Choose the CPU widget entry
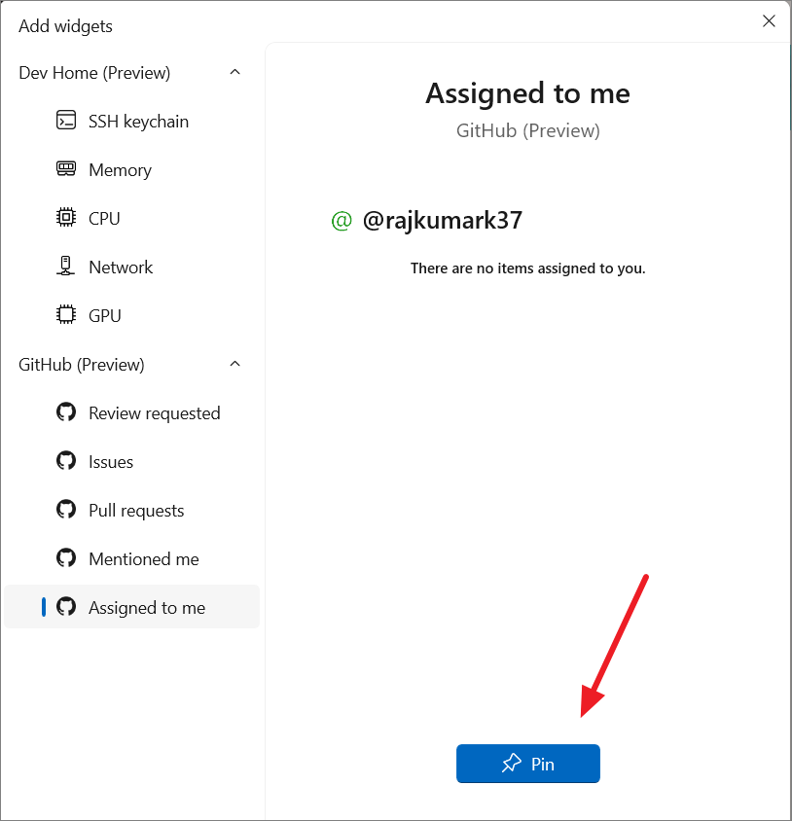Screen dimensions: 792x821 pos(132,218)
